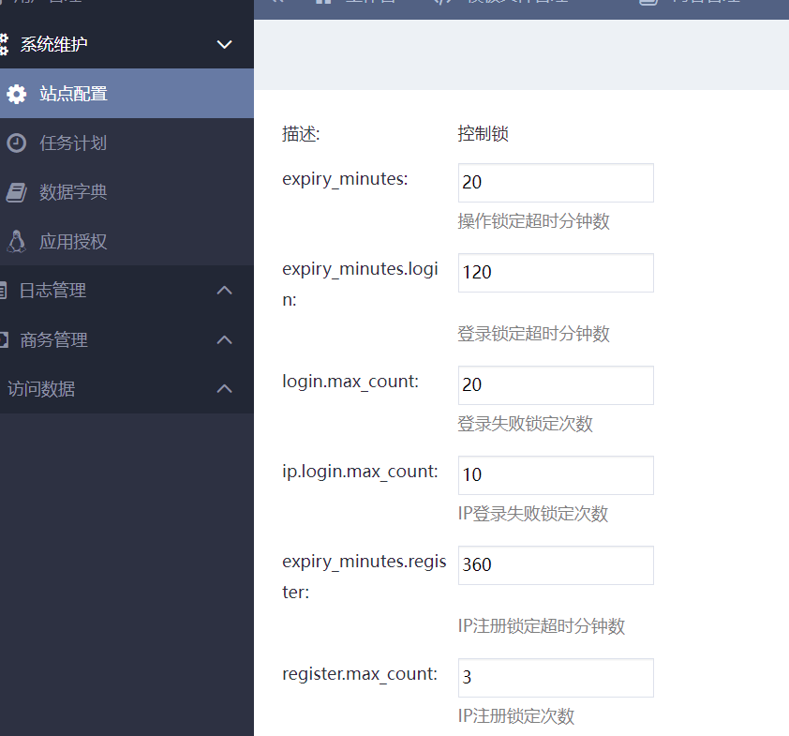Screen dimensions: 789x736
Task: Click into the login.max_count input field
Action: [x=555, y=385]
